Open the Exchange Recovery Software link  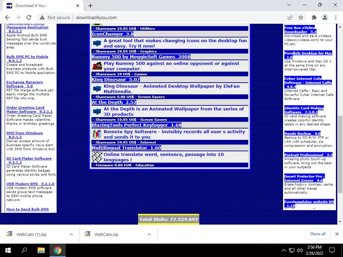[24, 84]
